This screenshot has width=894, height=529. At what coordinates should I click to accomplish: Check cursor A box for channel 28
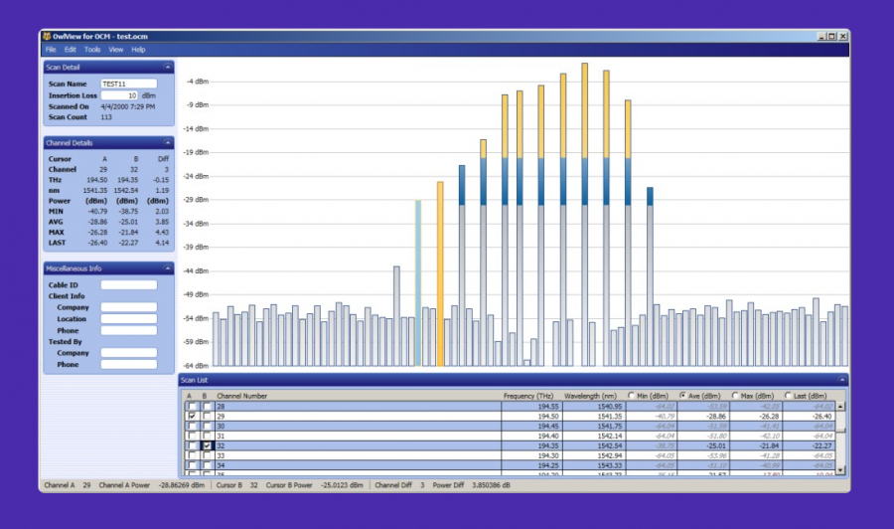pyautogui.click(x=192, y=407)
